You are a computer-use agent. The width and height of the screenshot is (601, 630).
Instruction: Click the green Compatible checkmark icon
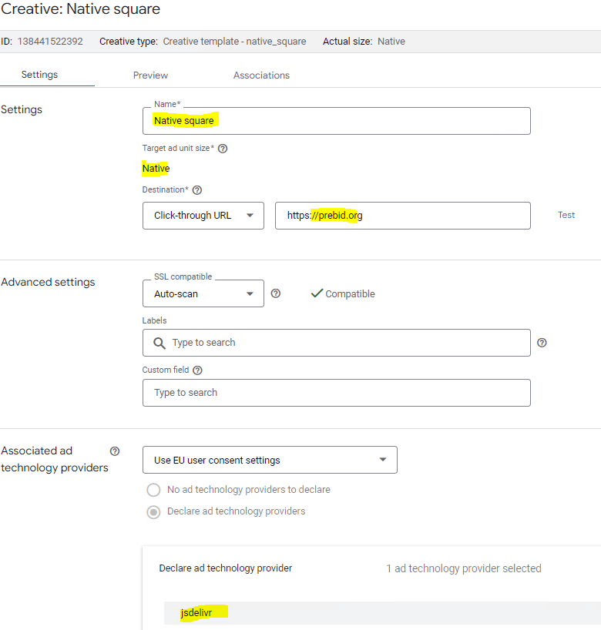[x=316, y=293]
